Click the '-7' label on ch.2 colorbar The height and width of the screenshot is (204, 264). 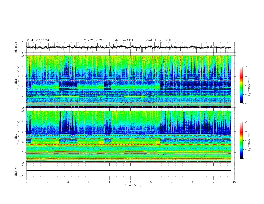click(246, 159)
